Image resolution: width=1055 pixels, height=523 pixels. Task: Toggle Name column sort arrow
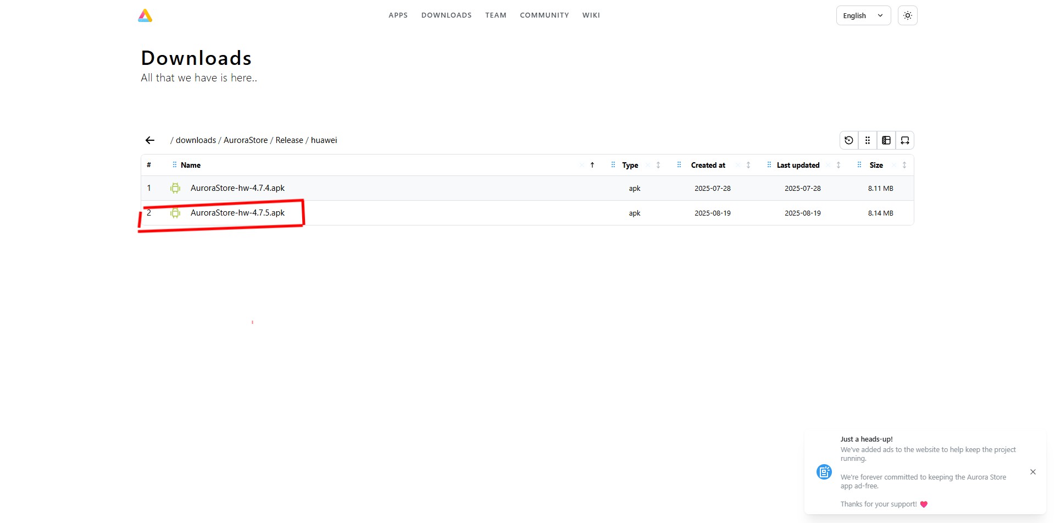(x=592, y=165)
